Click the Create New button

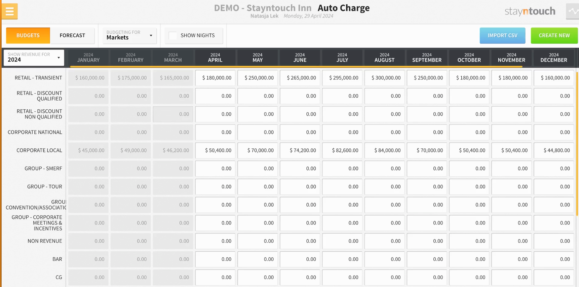click(554, 35)
